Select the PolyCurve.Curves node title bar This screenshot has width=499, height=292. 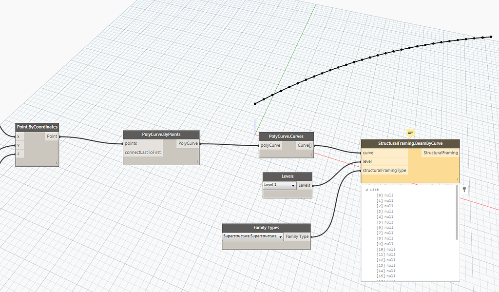[286, 136]
